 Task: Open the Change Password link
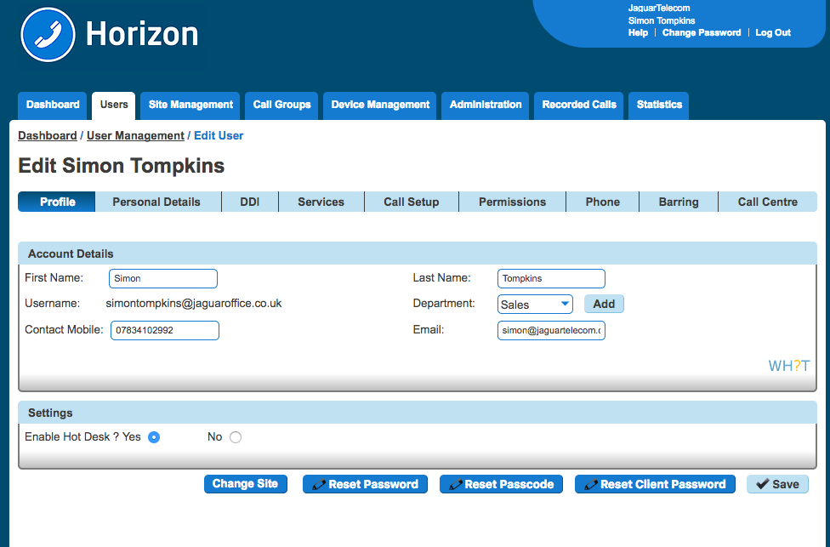[x=701, y=32]
